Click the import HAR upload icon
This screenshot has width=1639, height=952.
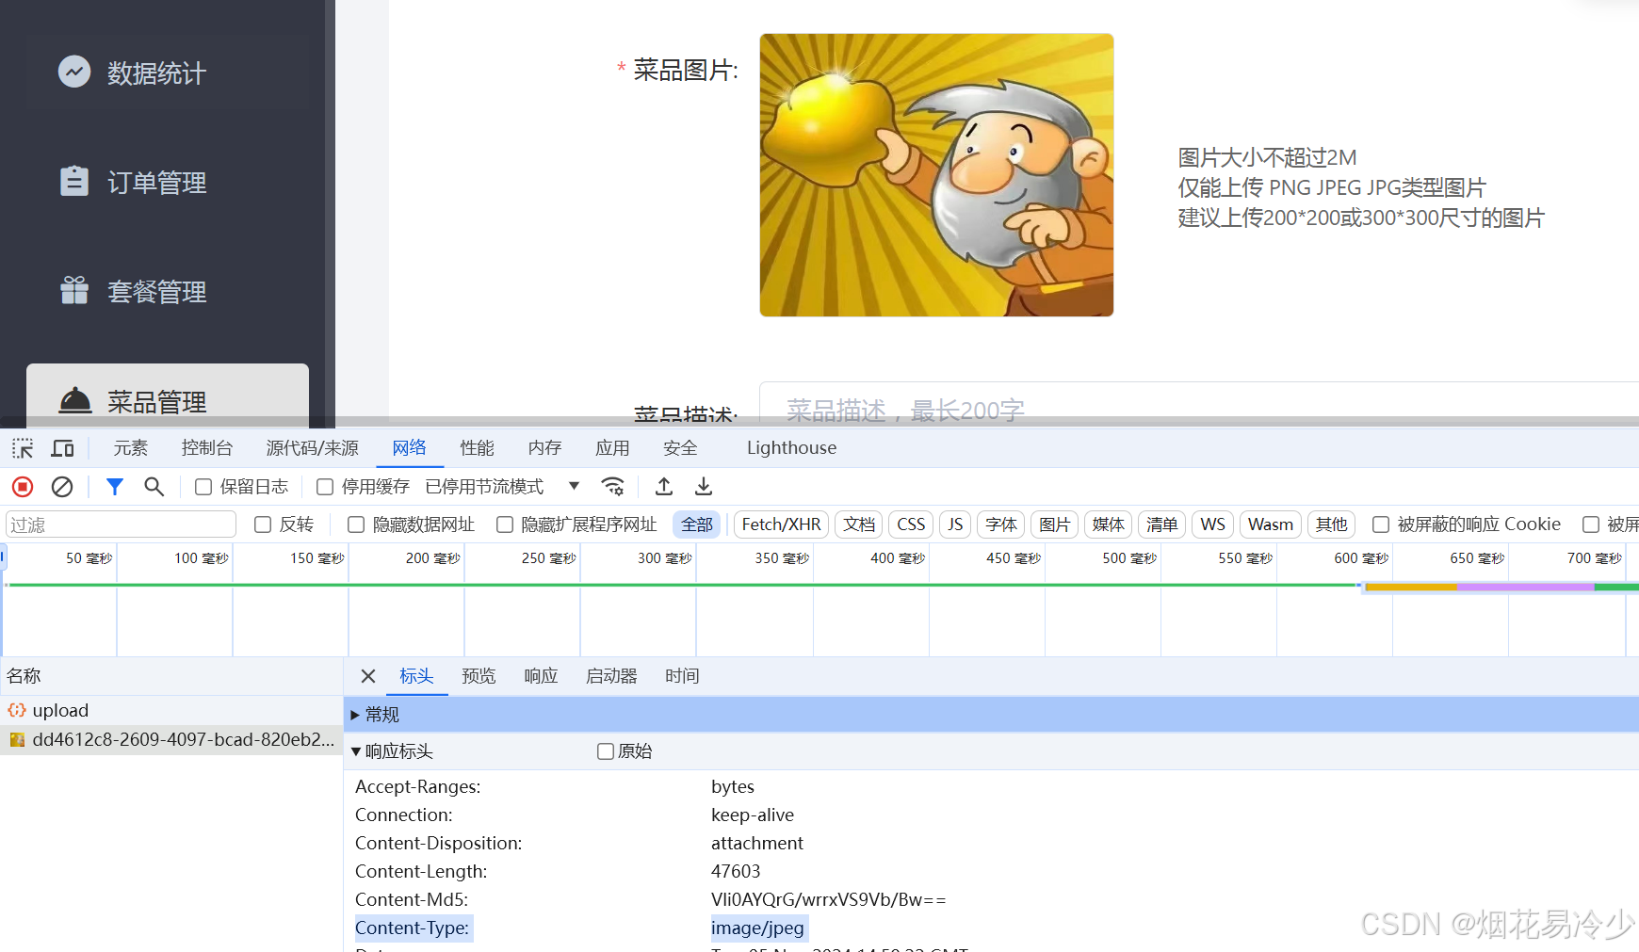pyautogui.click(x=664, y=487)
